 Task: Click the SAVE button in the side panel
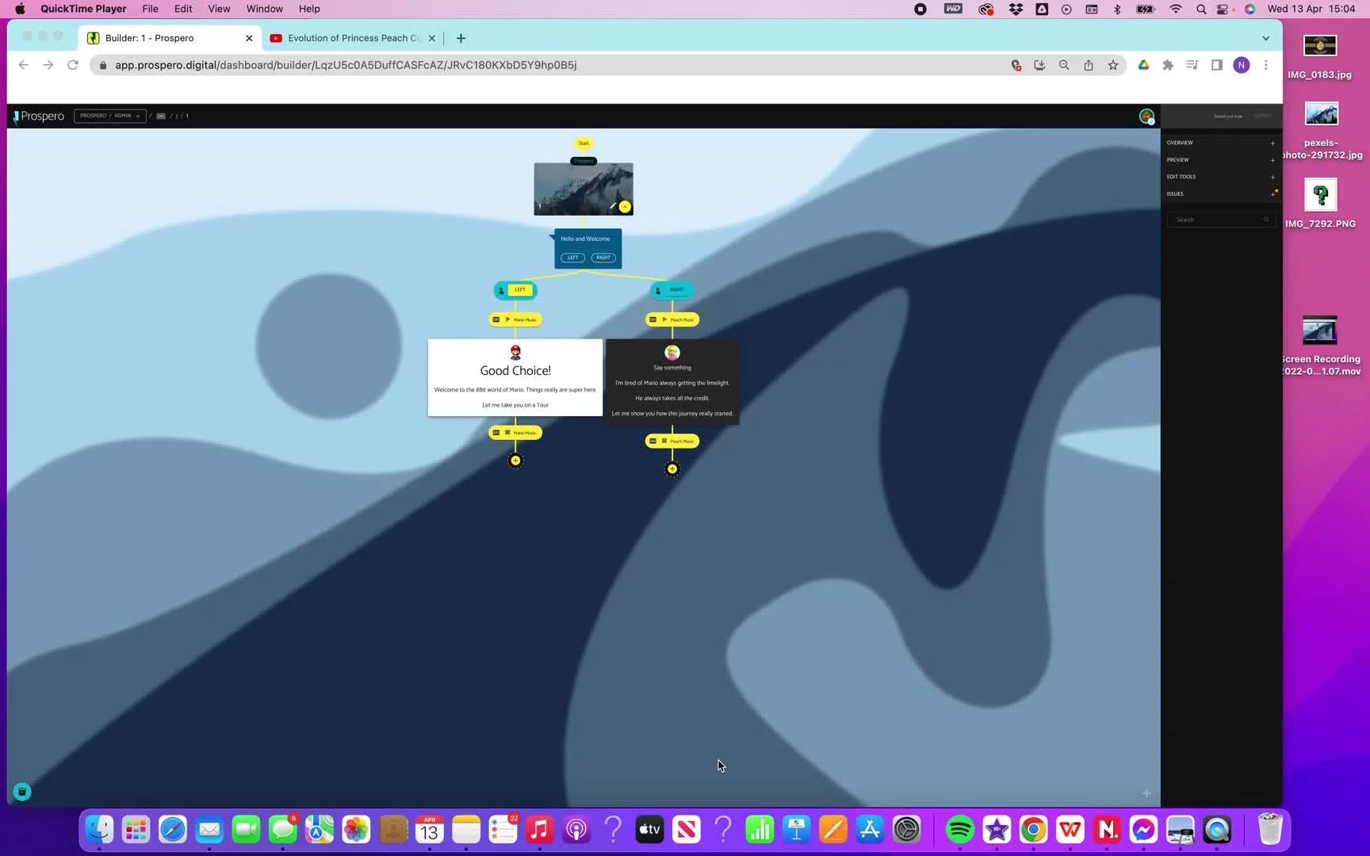coord(1262,116)
